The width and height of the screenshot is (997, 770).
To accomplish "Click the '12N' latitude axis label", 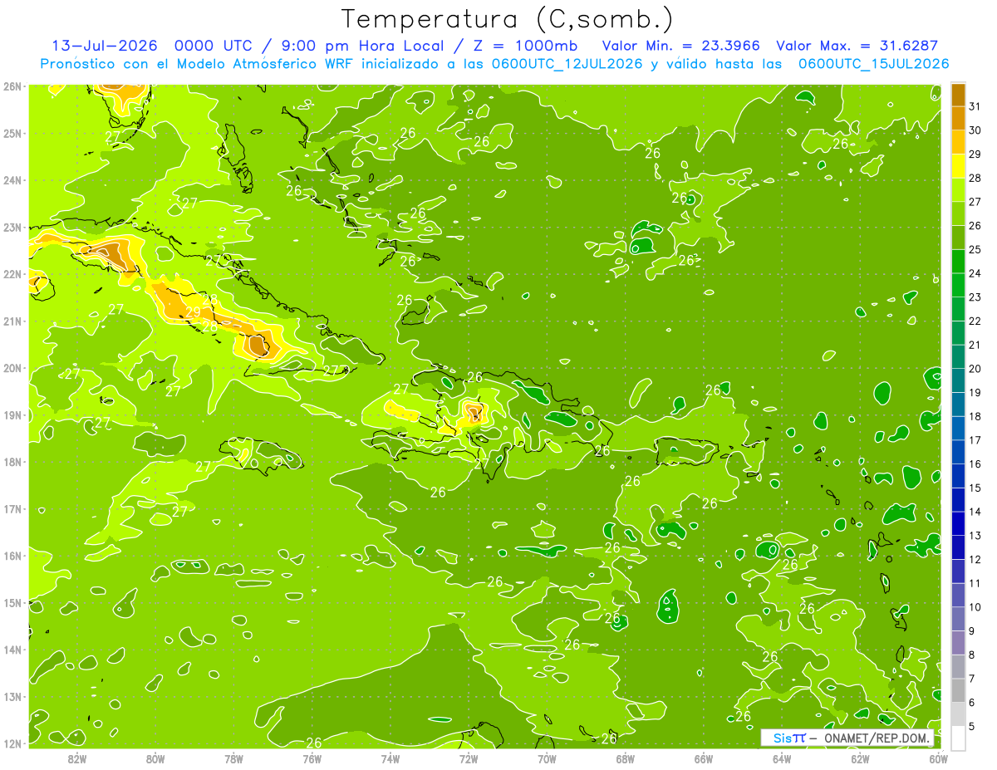I will click(x=12, y=743).
